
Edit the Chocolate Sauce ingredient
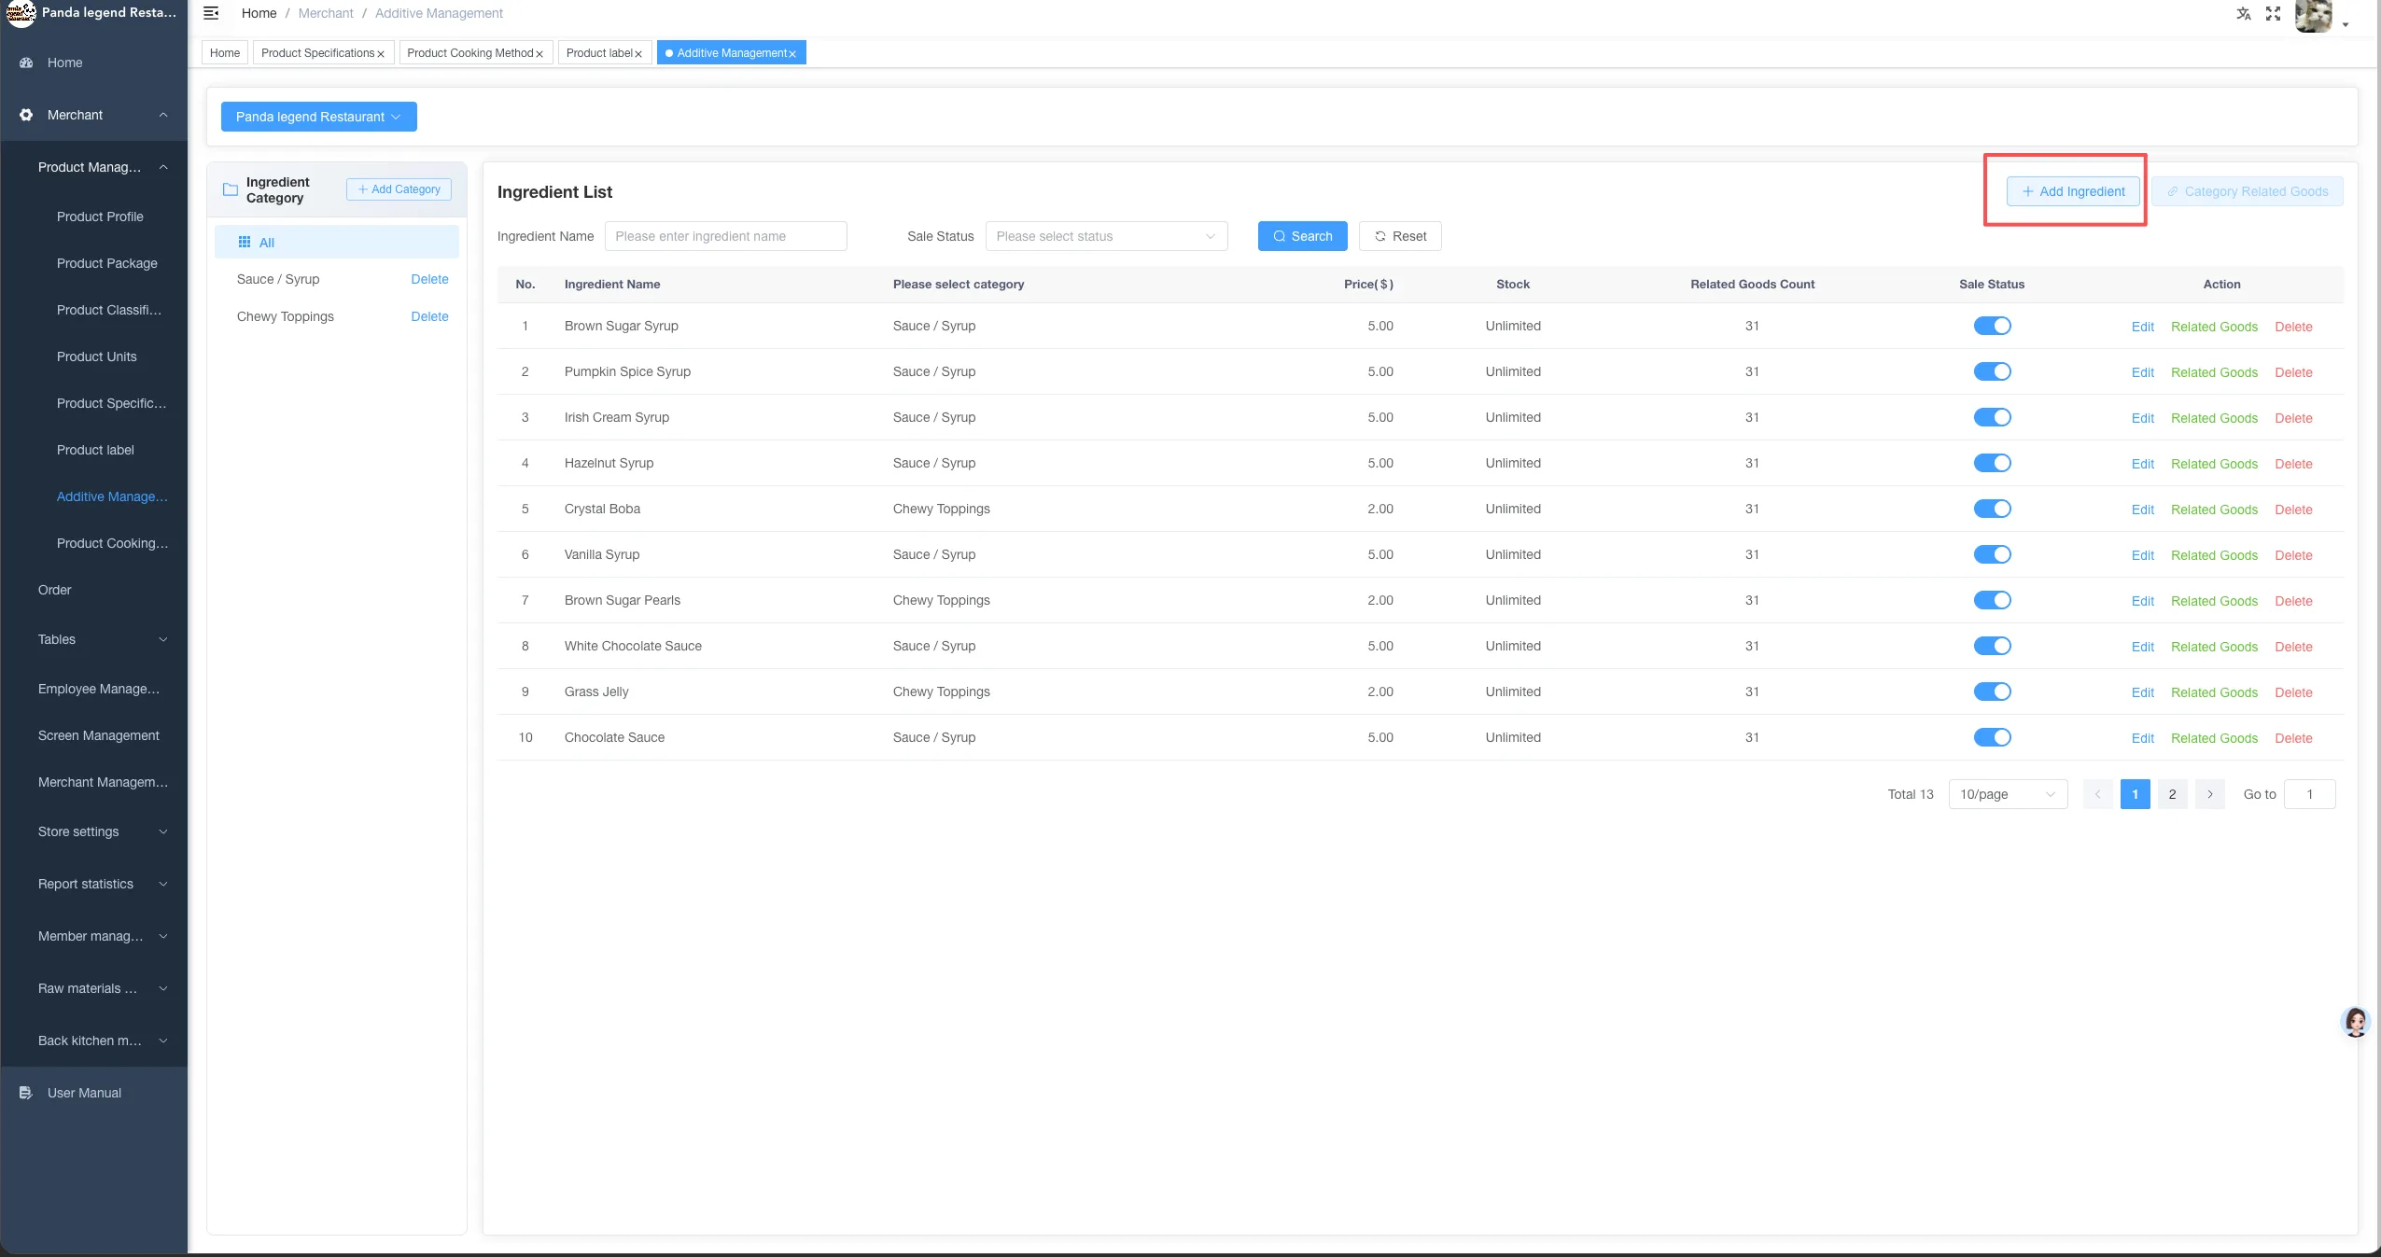[2143, 738]
